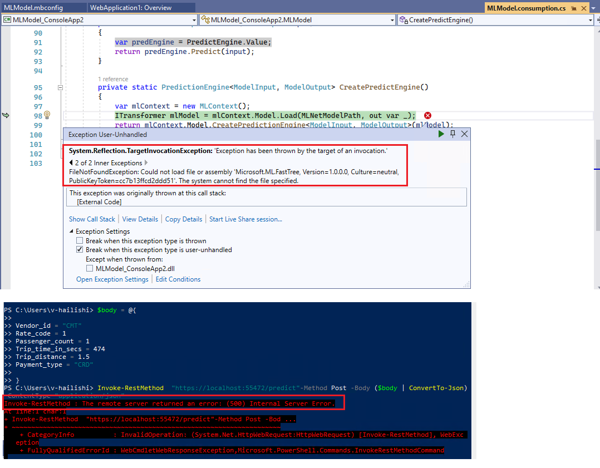Pin the Exception User-Unhandled popup
The width and height of the screenshot is (600, 468).
[x=453, y=134]
